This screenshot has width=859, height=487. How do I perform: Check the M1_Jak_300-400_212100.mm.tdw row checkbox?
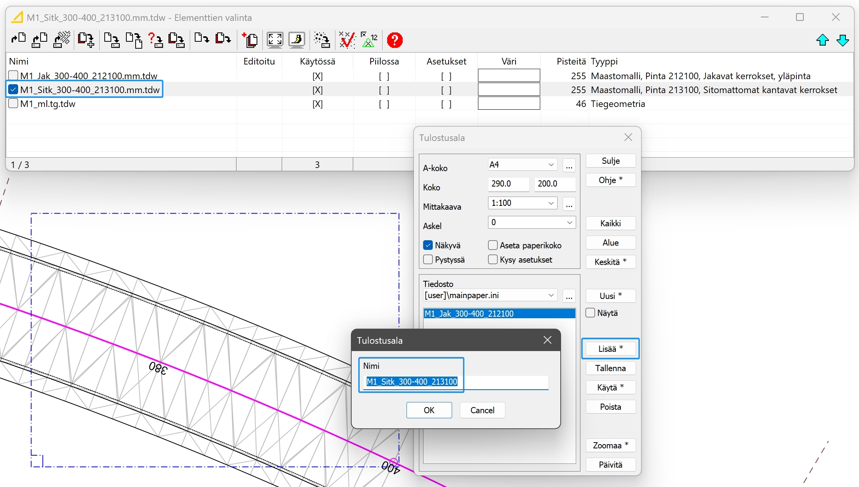13,76
